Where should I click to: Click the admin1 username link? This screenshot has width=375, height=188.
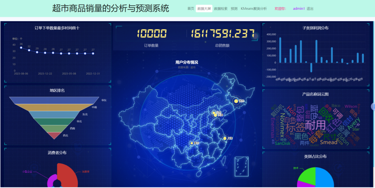tap(299, 9)
